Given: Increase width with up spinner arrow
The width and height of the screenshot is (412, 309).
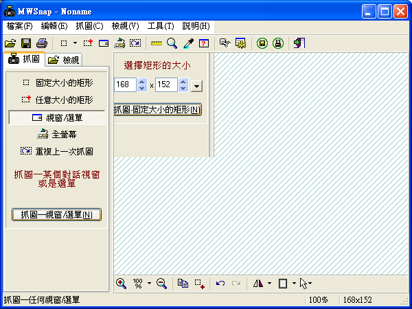Looking at the screenshot, I should (x=142, y=82).
